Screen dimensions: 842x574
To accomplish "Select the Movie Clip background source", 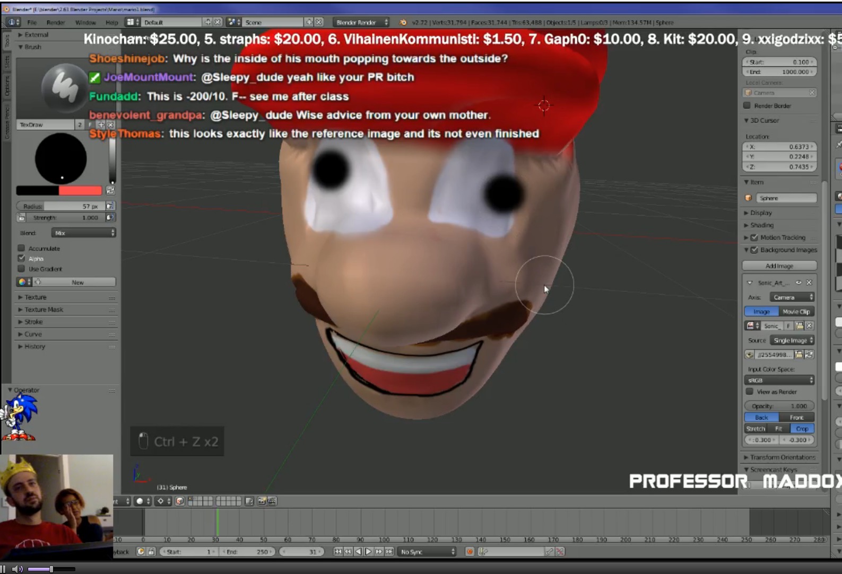I will tap(796, 312).
